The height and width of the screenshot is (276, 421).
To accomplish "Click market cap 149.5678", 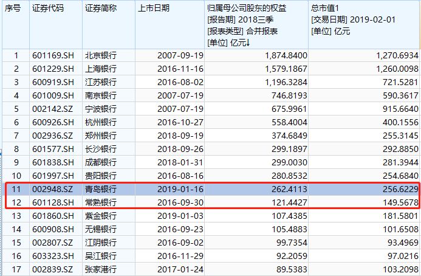I will 400,202.
